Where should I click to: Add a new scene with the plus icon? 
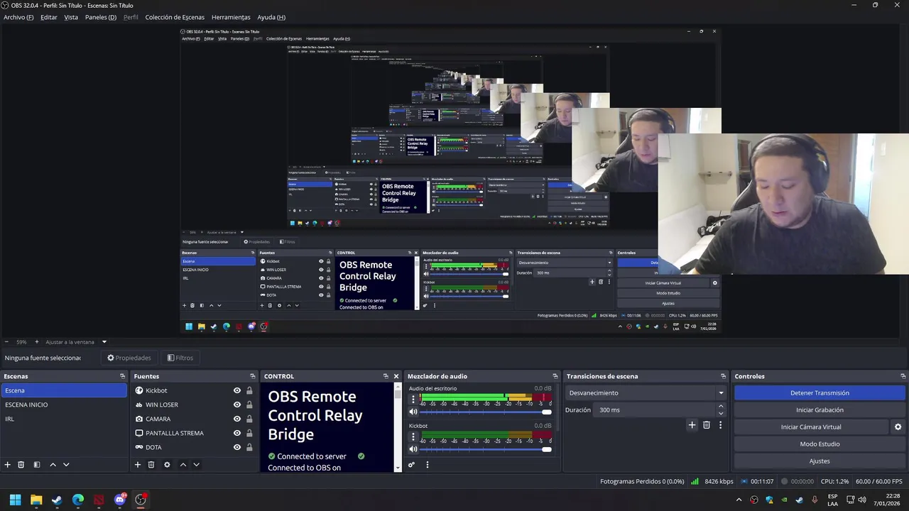tap(8, 465)
